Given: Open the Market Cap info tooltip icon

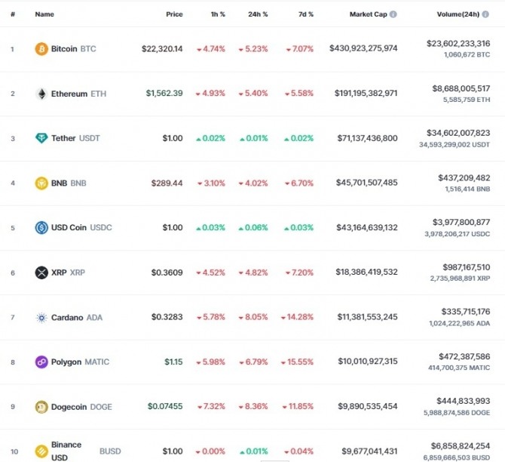Looking at the screenshot, I should (393, 14).
